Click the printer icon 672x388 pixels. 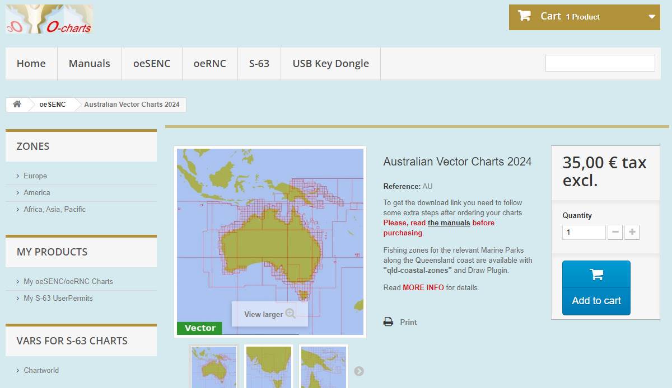click(x=388, y=322)
